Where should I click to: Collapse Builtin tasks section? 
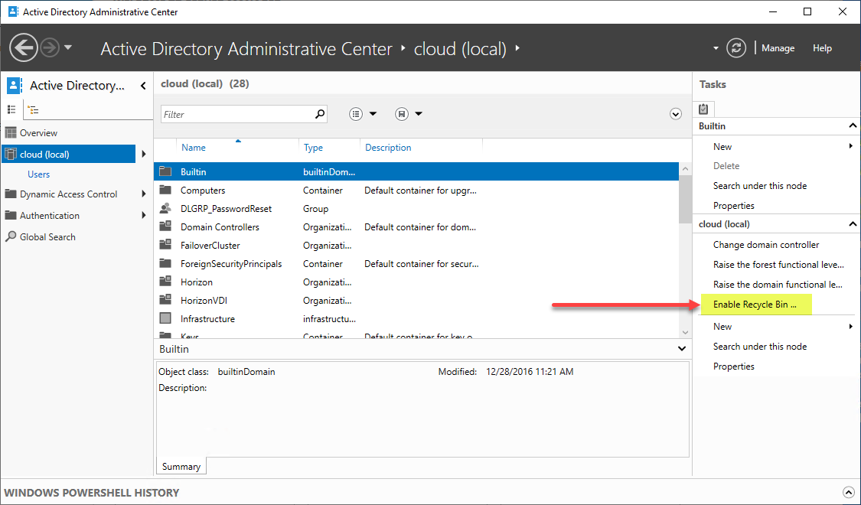click(853, 125)
